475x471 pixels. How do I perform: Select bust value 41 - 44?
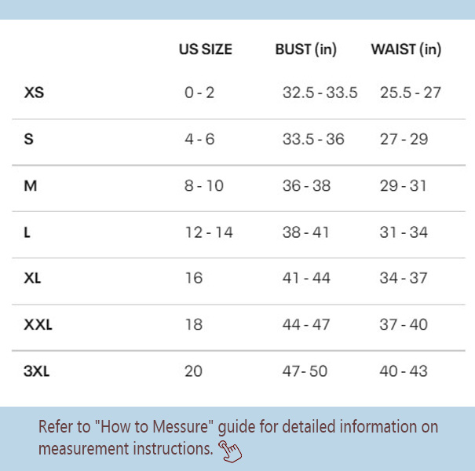pos(306,279)
